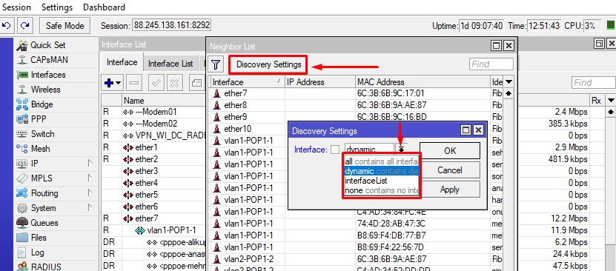
Task: Open Quick Set from the sidebar
Action: [48, 45]
